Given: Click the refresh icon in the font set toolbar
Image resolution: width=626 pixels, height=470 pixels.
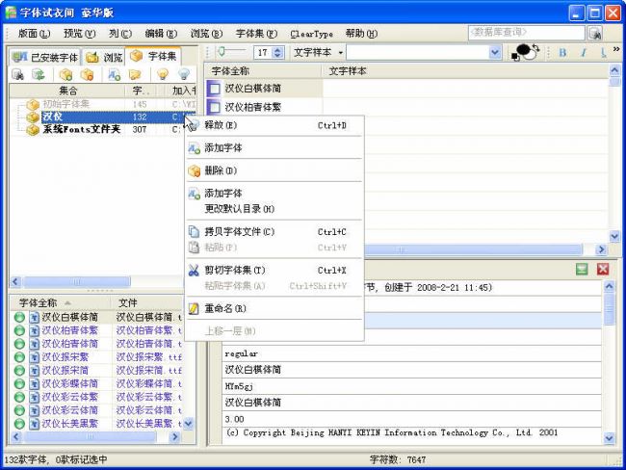Looking at the screenshot, I should (39, 74).
